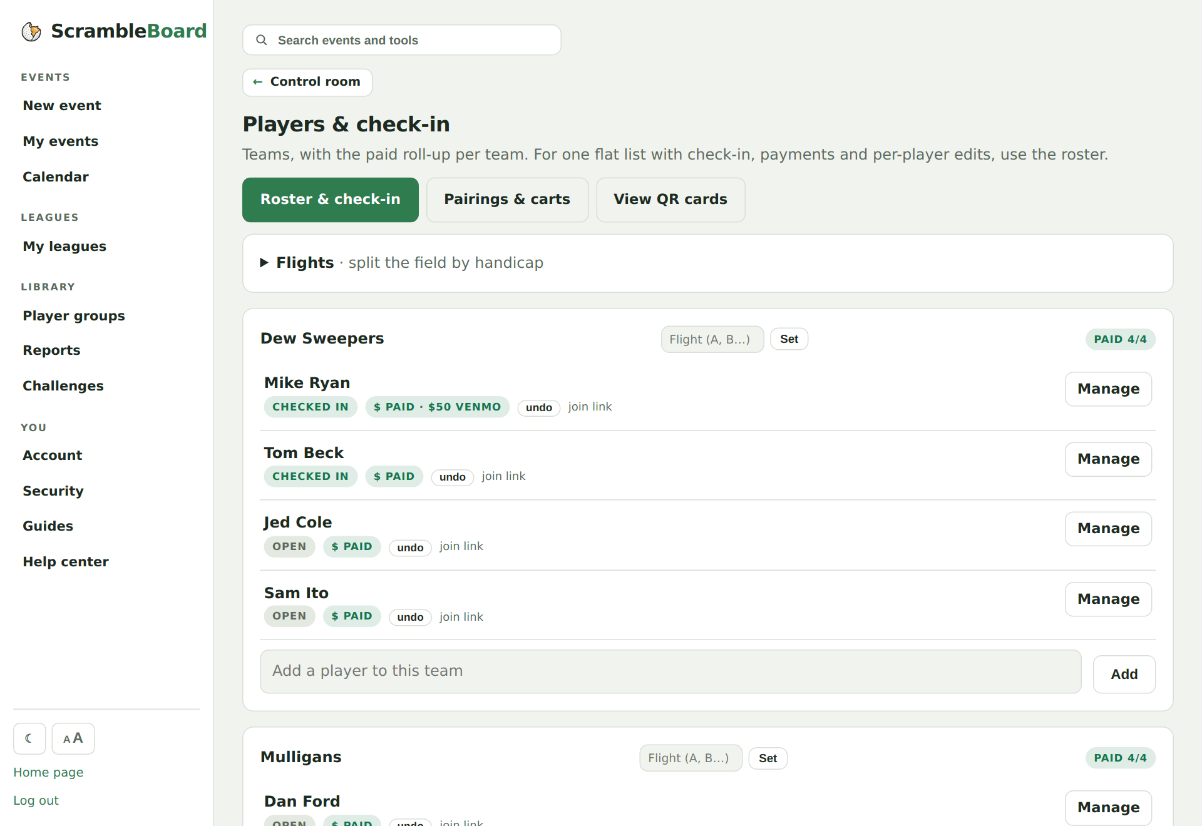Click the Home page link

48,772
